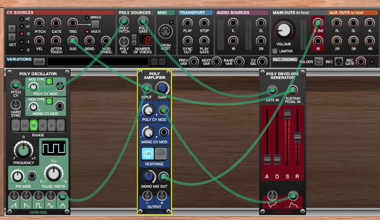Click the PREV VAR jack

click(194, 61)
